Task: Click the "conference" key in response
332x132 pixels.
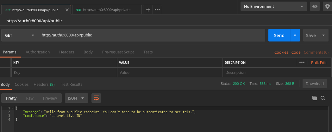Action: click(34, 116)
